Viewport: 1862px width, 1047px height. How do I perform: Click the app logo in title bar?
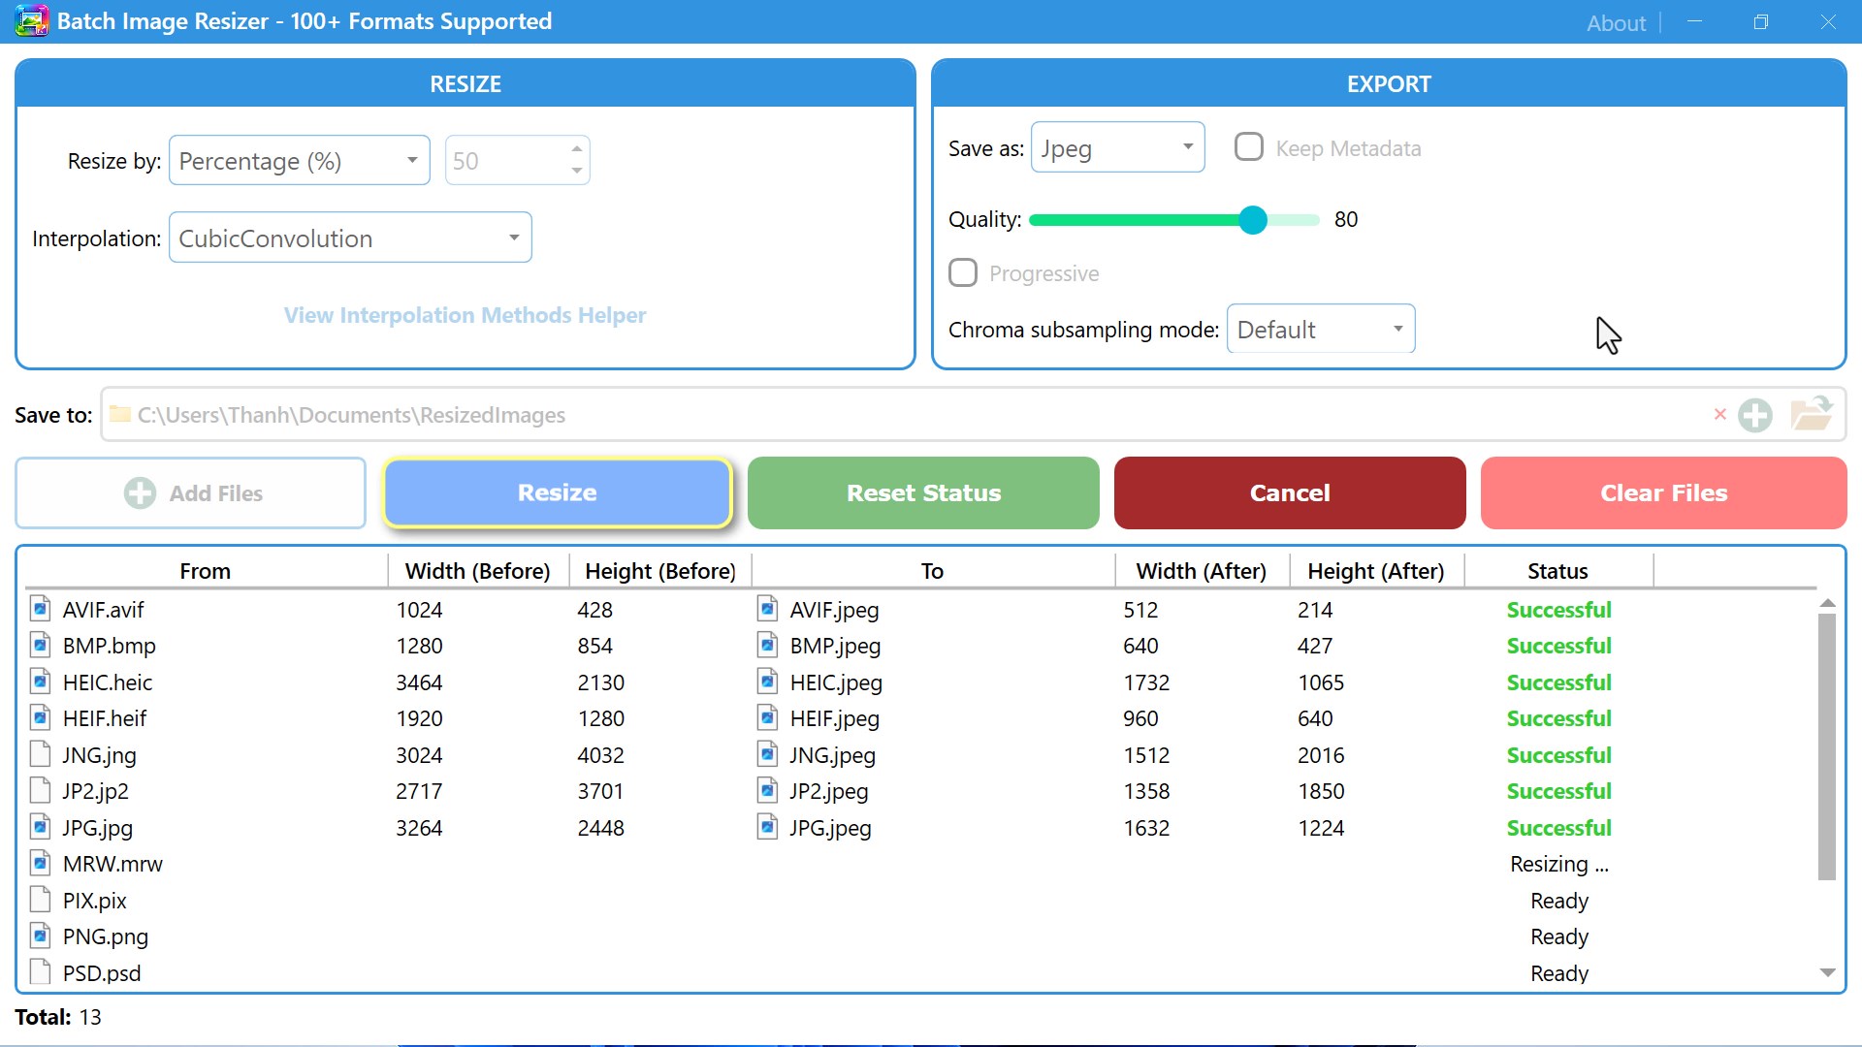(31, 21)
